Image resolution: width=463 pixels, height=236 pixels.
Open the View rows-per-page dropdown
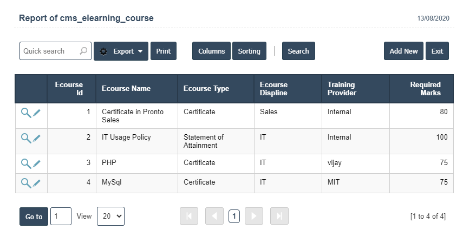[110, 216]
